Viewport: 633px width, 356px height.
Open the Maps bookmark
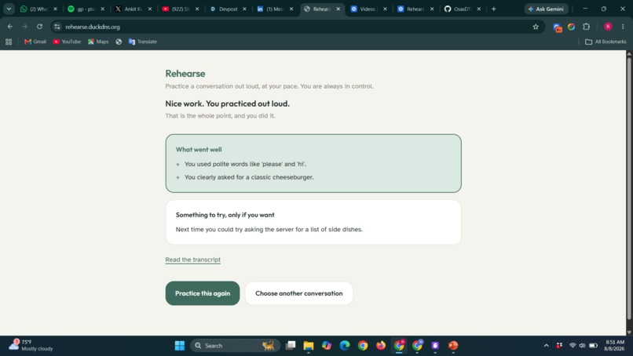[98, 42]
